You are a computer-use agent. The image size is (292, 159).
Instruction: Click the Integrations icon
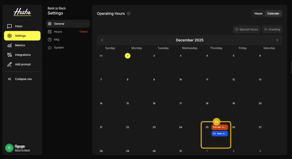pos(10,55)
